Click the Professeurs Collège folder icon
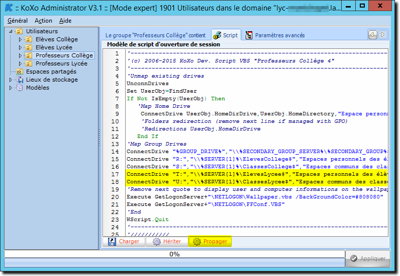The width and height of the screenshot is (400, 276). 29,55
